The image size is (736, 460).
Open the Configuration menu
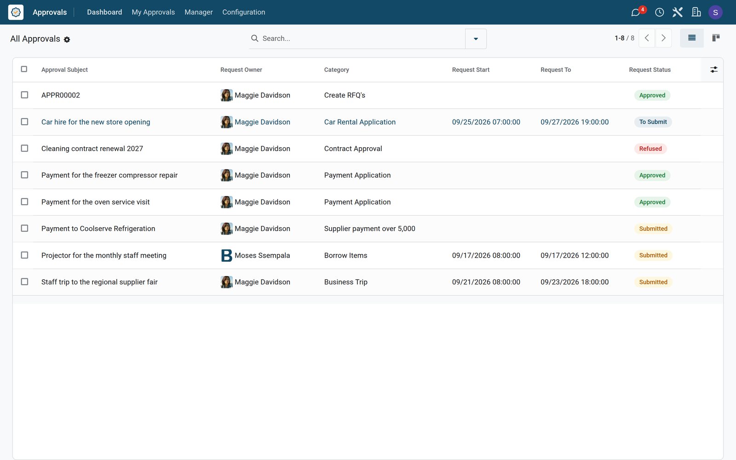(x=243, y=12)
